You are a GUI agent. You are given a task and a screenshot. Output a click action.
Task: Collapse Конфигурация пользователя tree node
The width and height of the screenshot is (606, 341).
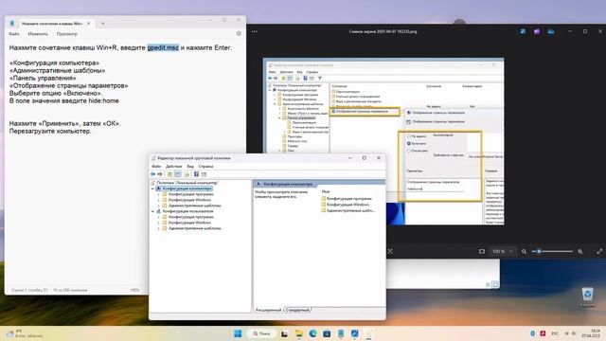tap(152, 211)
